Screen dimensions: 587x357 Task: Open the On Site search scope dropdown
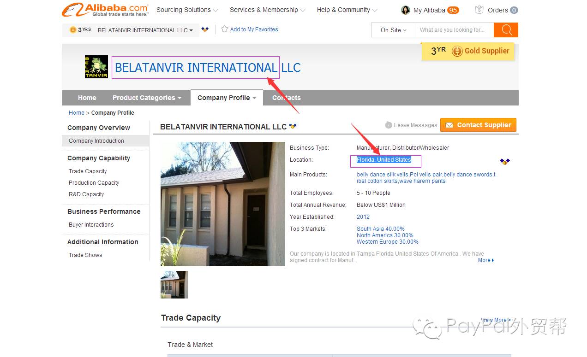click(x=393, y=30)
